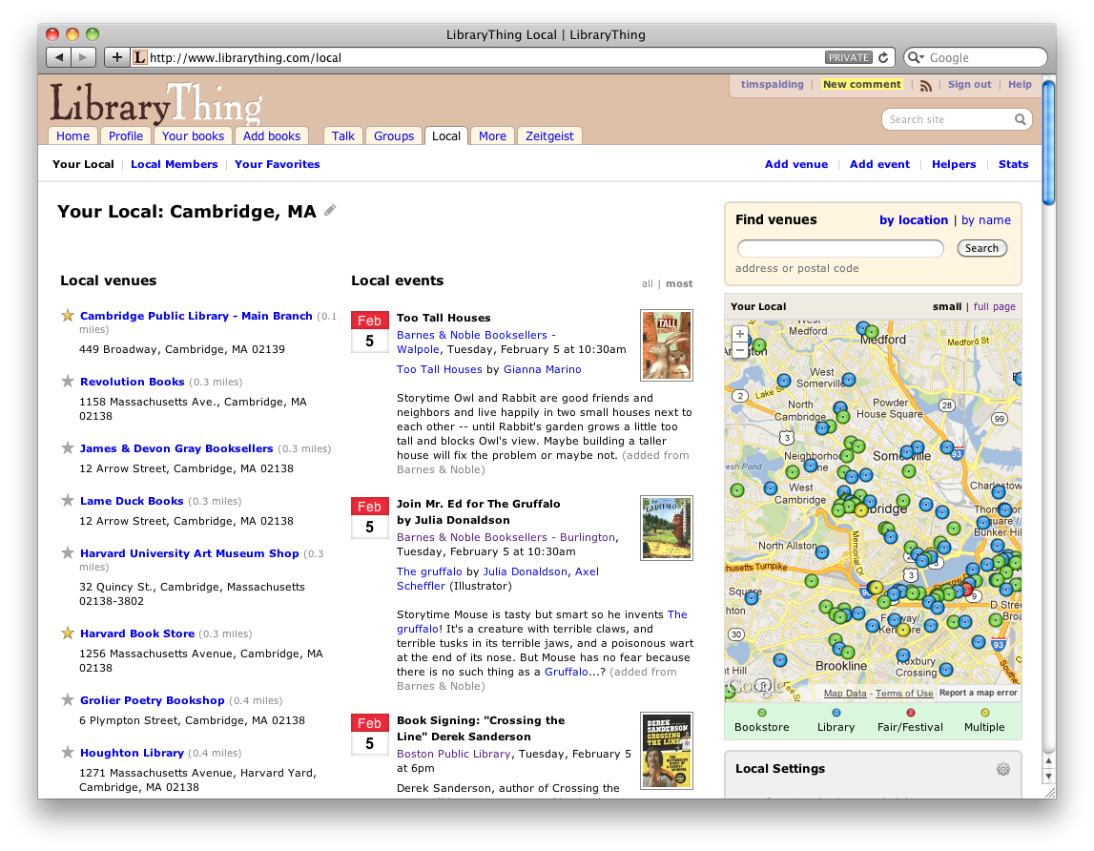The image size is (1094, 851).
Task: Click the pencil edit location icon
Action: (330, 210)
